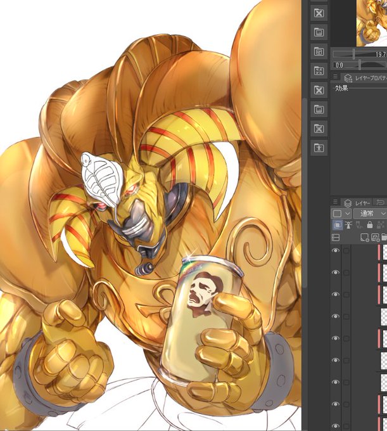Screen dimensions: 387x431
Task: Hide the fourth layer using its eye icon
Action: click(335, 316)
